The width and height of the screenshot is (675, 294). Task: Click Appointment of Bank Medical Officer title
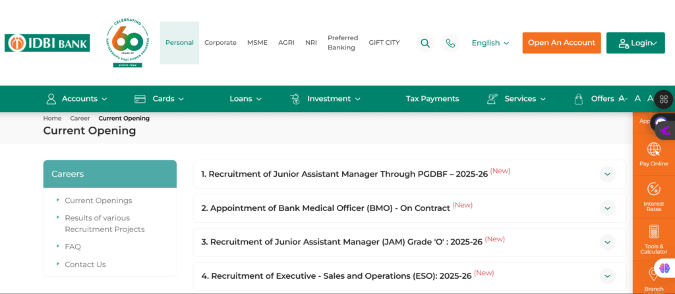(x=326, y=208)
